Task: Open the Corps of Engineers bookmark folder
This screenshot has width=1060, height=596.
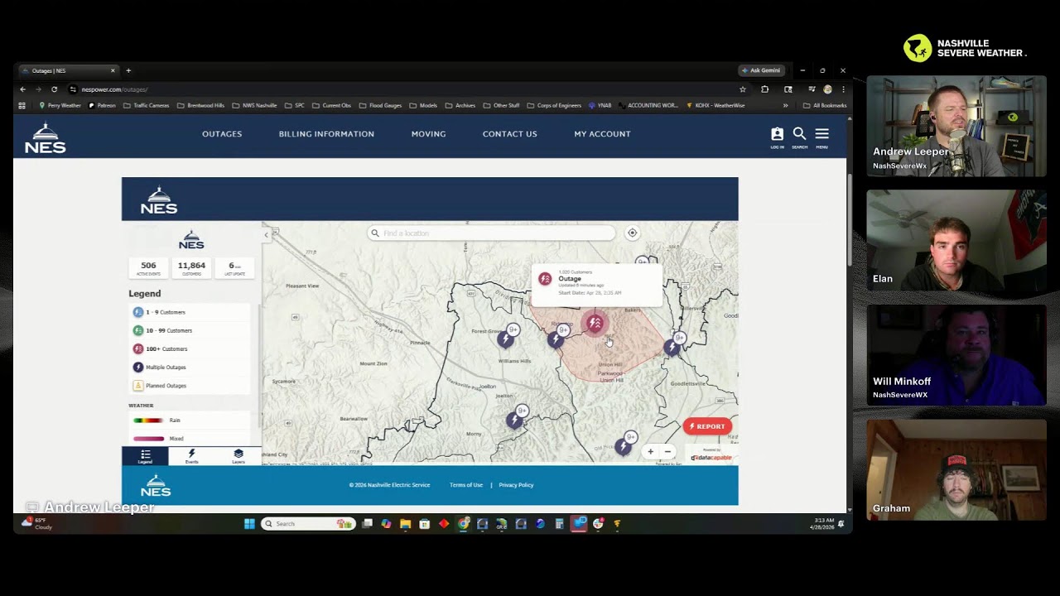Action: coord(554,105)
